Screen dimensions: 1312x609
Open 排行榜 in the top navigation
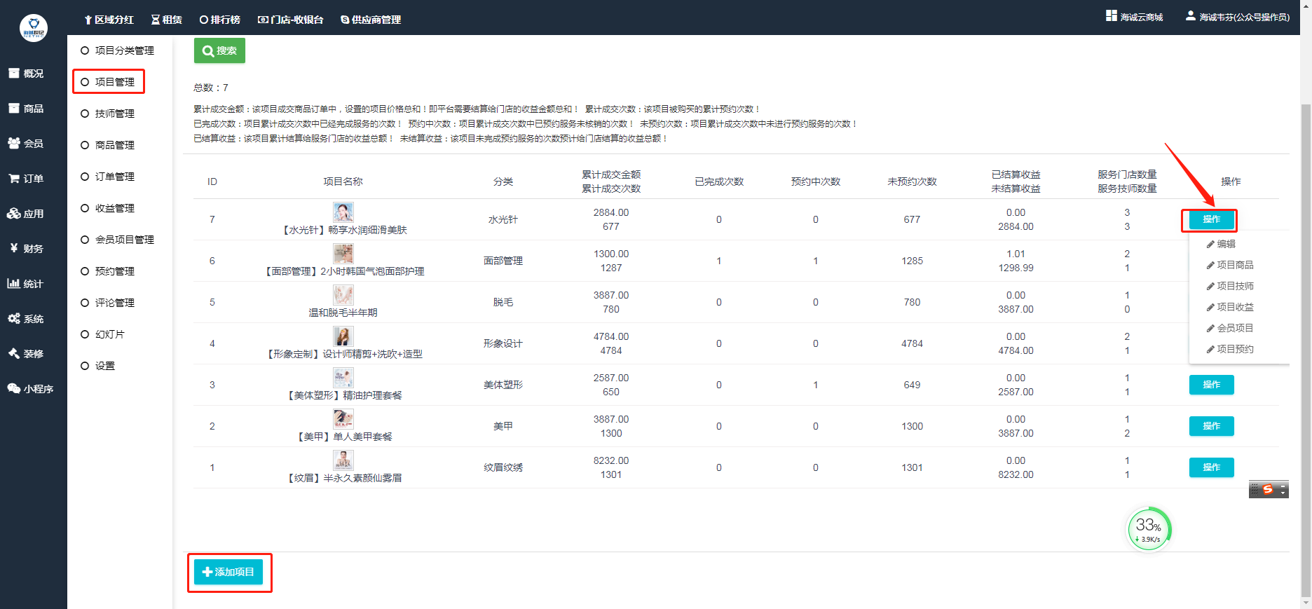point(220,20)
